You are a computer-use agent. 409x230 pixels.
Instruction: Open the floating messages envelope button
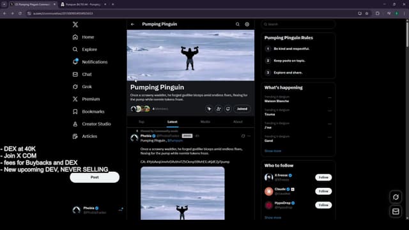click(396, 211)
